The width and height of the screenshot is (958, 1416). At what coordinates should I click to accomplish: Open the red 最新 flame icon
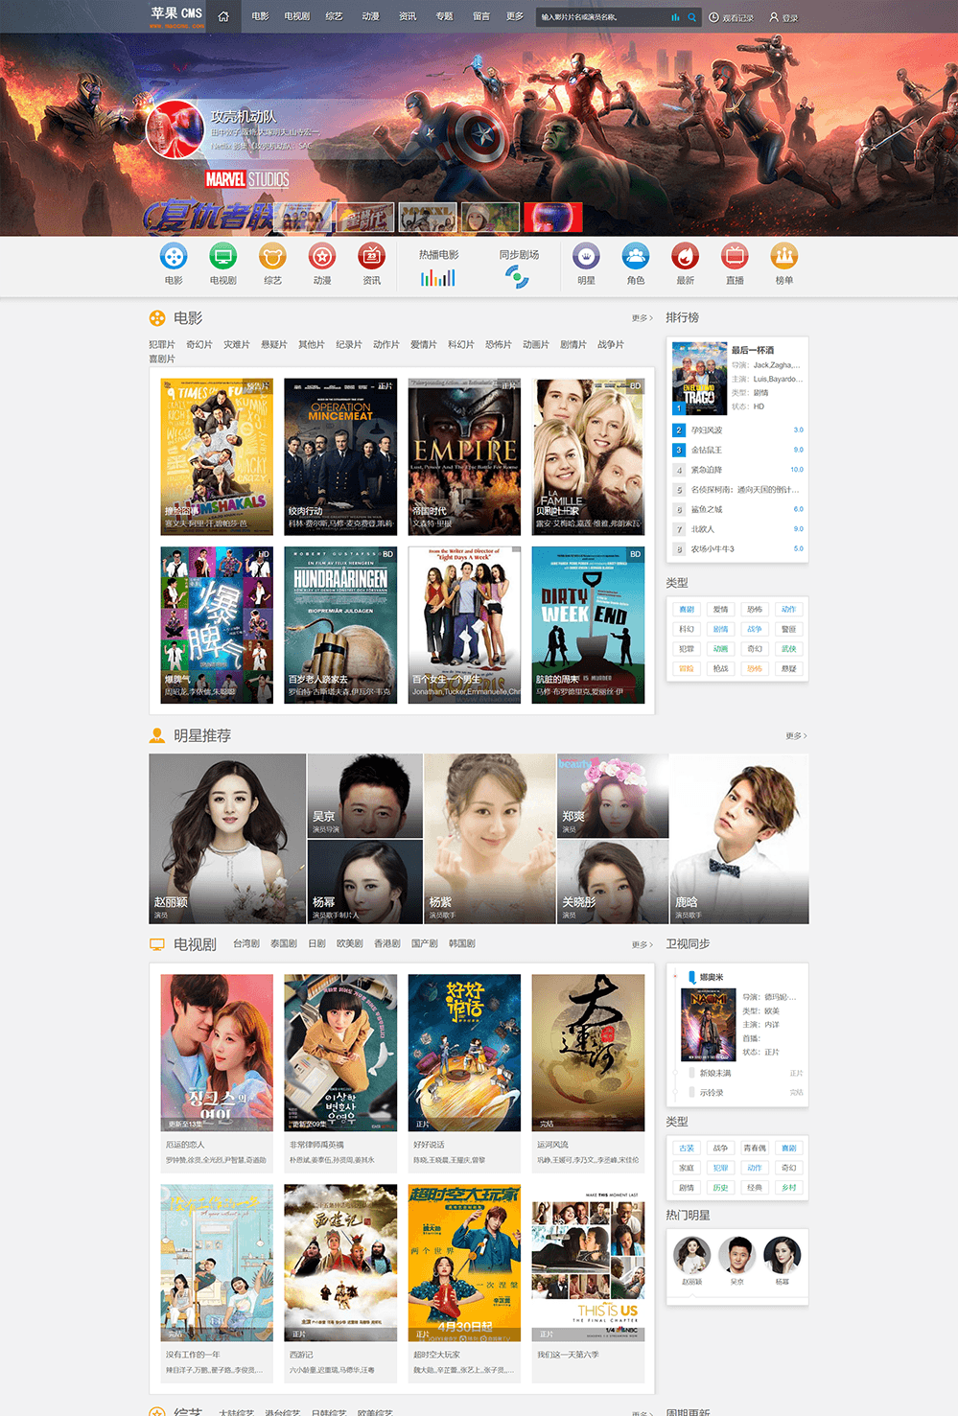(x=685, y=256)
